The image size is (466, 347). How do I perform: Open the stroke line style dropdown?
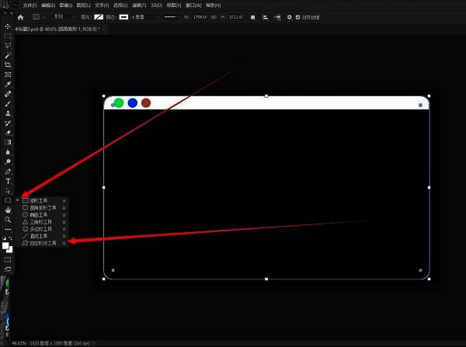point(174,16)
